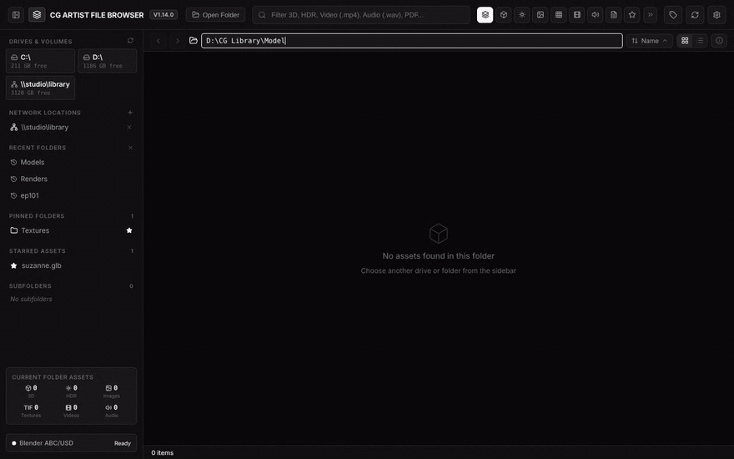
Task: Remove the \\studio\library network location
Action: click(129, 128)
